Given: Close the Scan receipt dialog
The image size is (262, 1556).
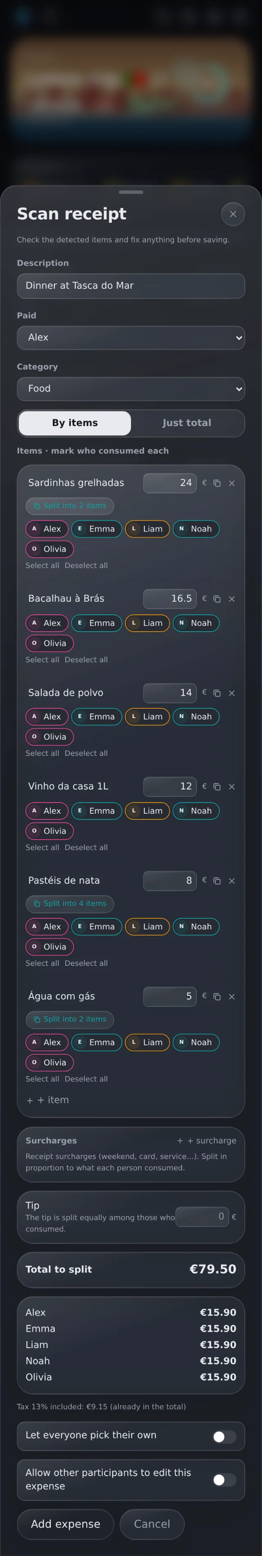Looking at the screenshot, I should pos(233,214).
